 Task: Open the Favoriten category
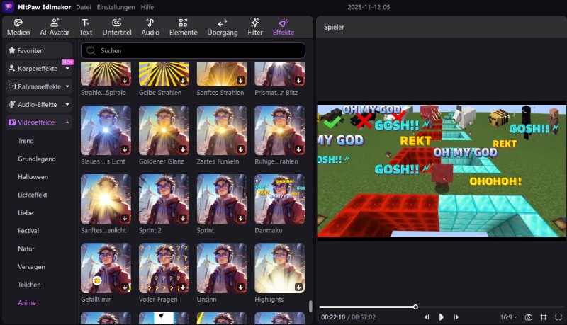tap(39, 50)
